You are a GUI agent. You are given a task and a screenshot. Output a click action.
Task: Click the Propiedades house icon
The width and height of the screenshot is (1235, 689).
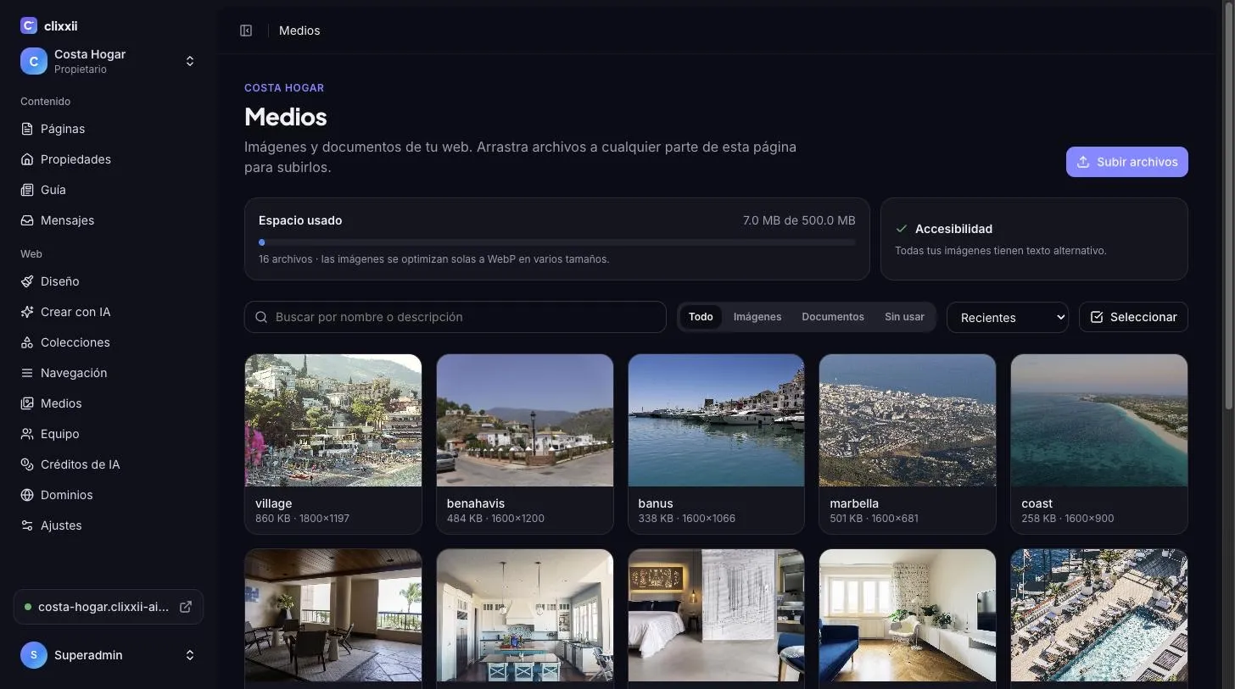coord(27,159)
